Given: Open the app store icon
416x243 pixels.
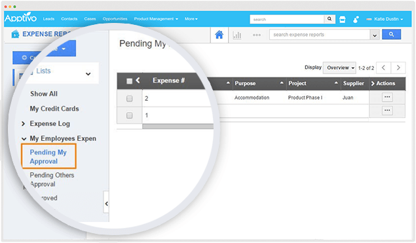Looking at the screenshot, I should pos(343,19).
